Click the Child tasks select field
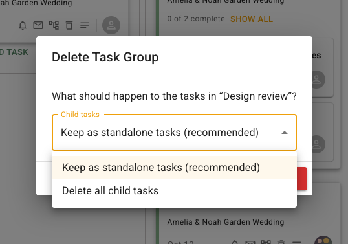Viewport: 348px width, 244px height. [x=174, y=133]
